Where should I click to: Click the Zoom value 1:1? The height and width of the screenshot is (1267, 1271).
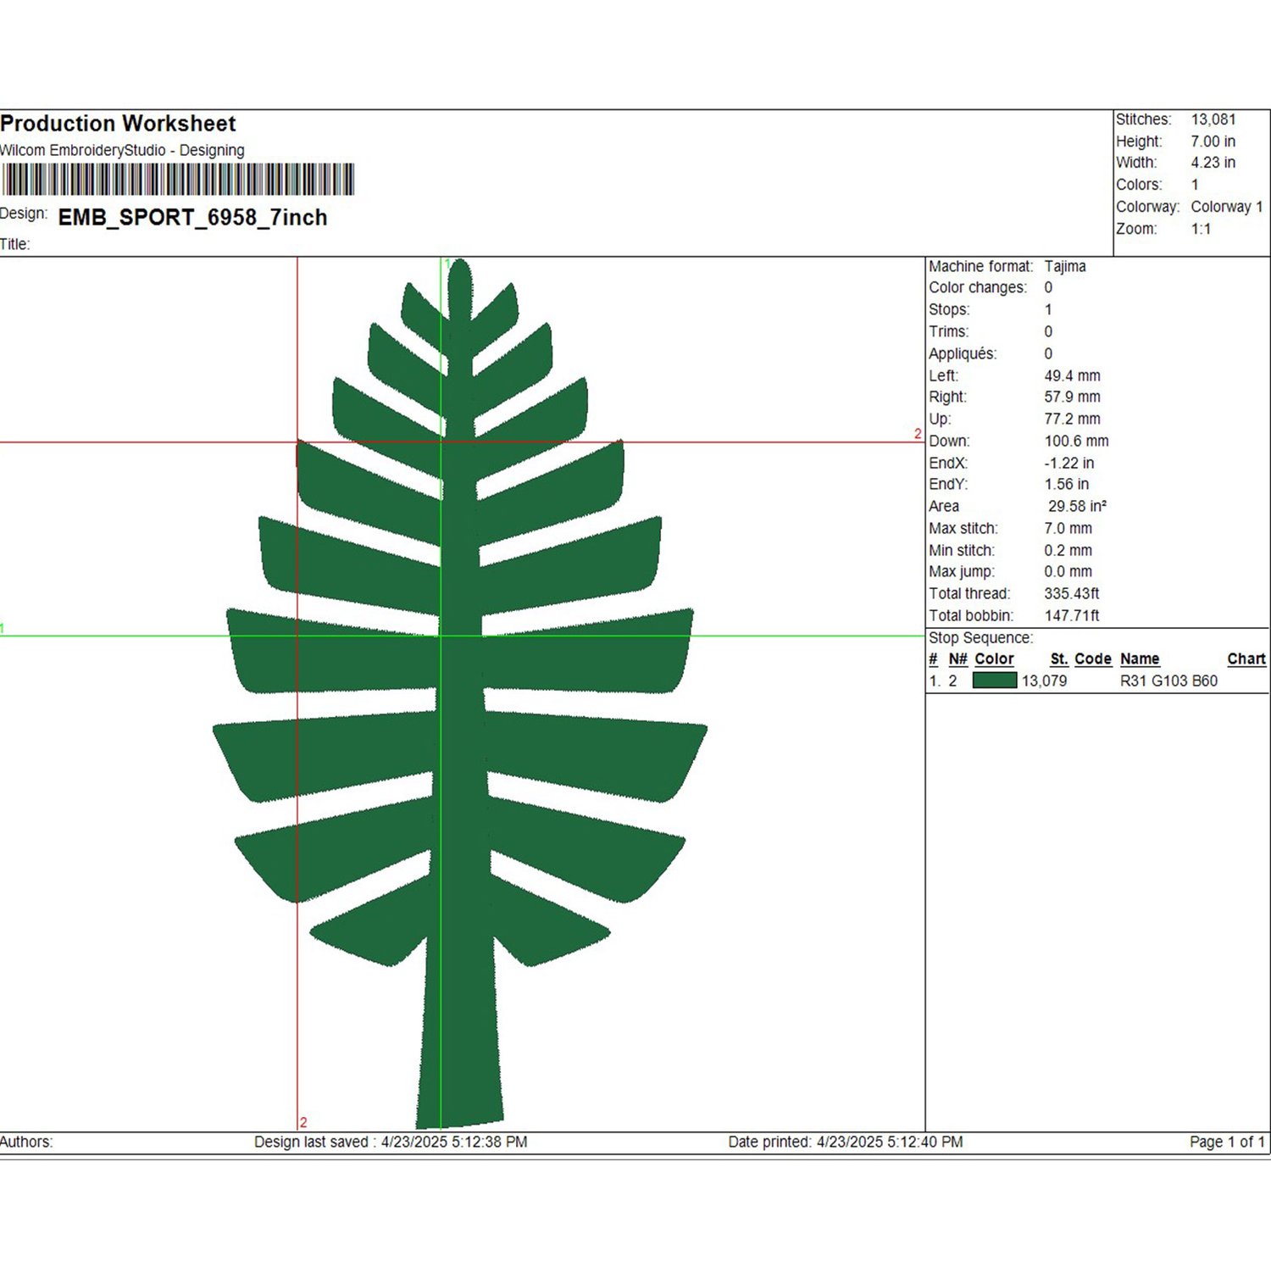pyautogui.click(x=1202, y=229)
